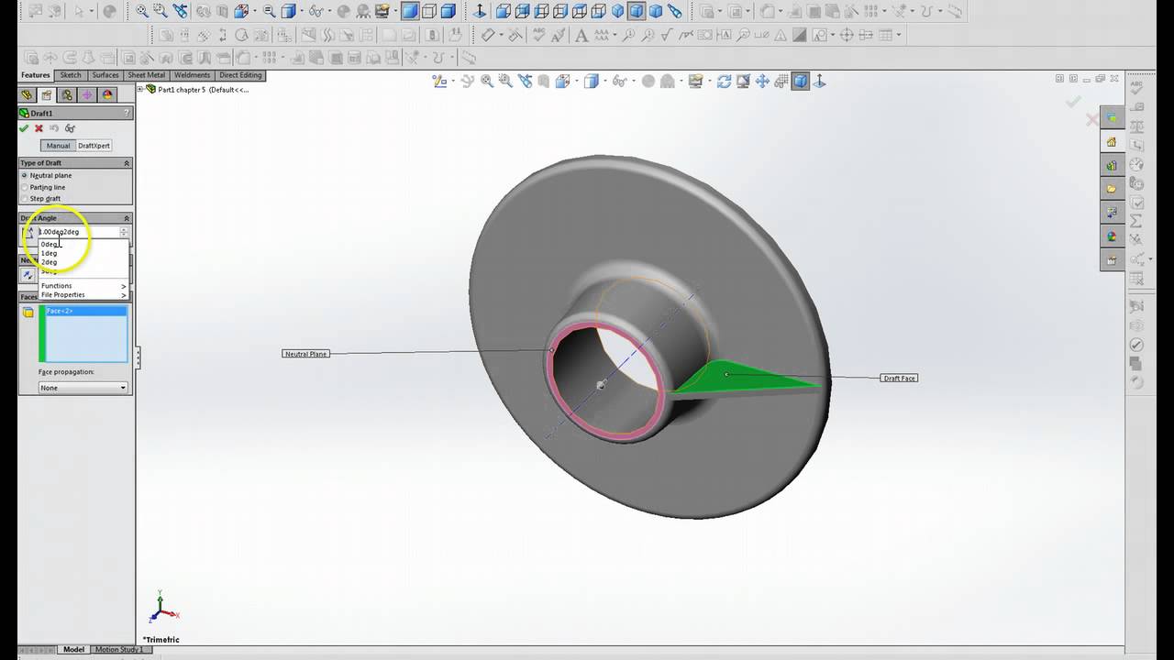Open DimXpertManager tab icon
The width and height of the screenshot is (1174, 660).
coord(87,95)
